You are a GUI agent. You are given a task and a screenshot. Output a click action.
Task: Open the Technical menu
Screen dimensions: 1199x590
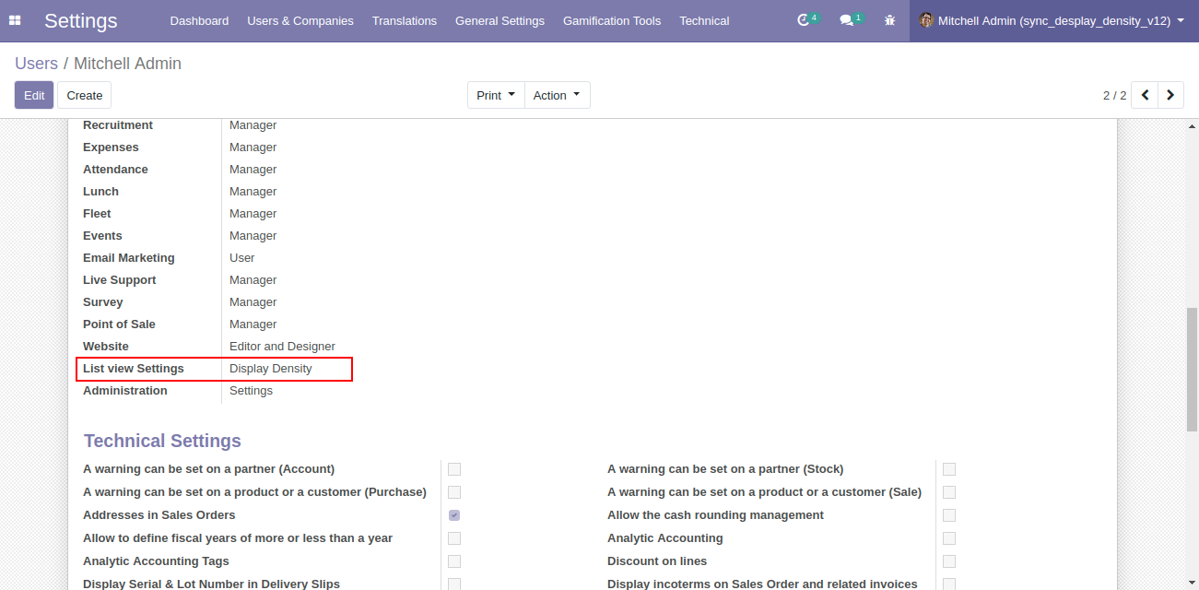coord(704,20)
